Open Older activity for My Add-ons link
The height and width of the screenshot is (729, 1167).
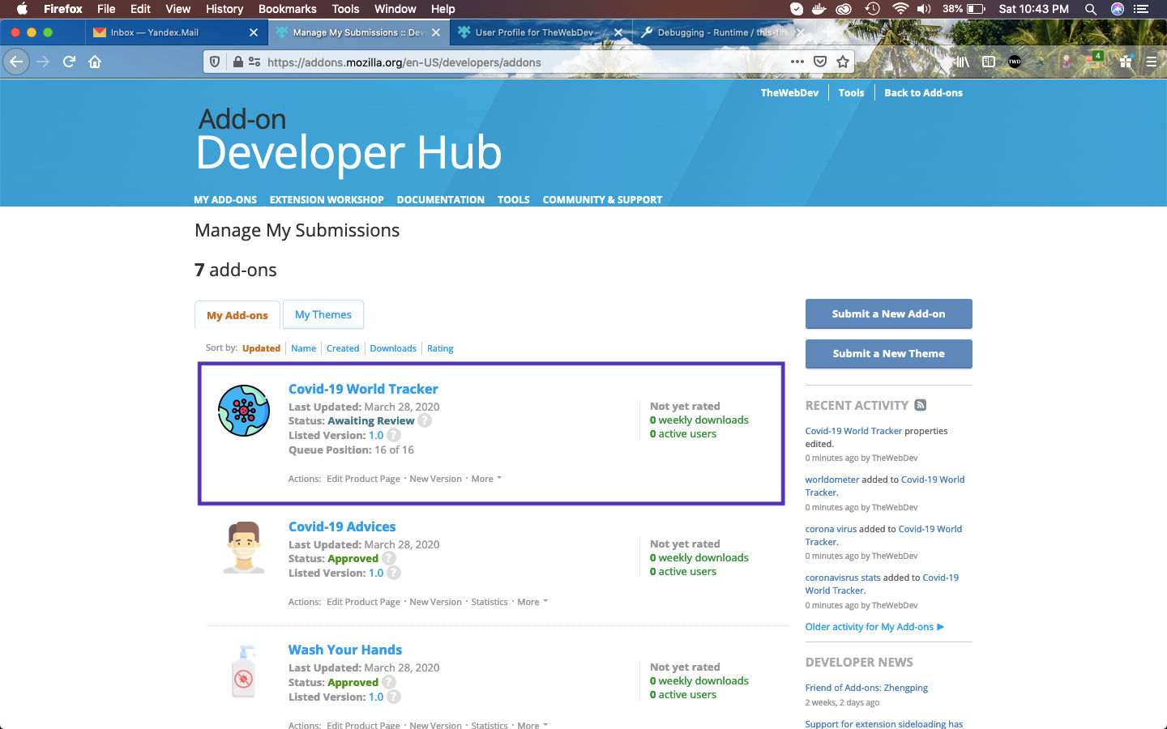(x=874, y=627)
